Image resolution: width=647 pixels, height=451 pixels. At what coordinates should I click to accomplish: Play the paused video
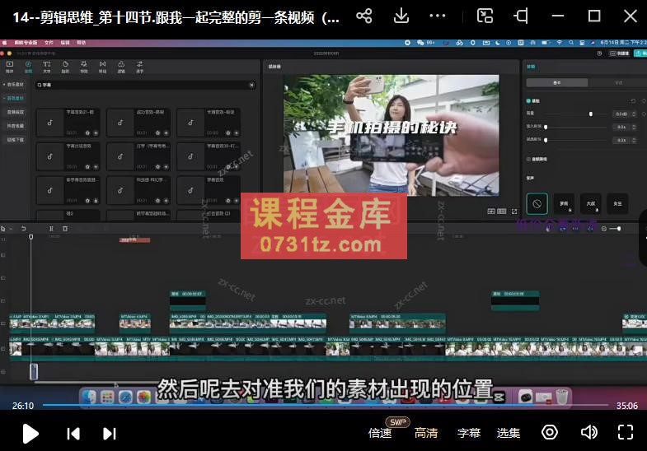(30, 433)
